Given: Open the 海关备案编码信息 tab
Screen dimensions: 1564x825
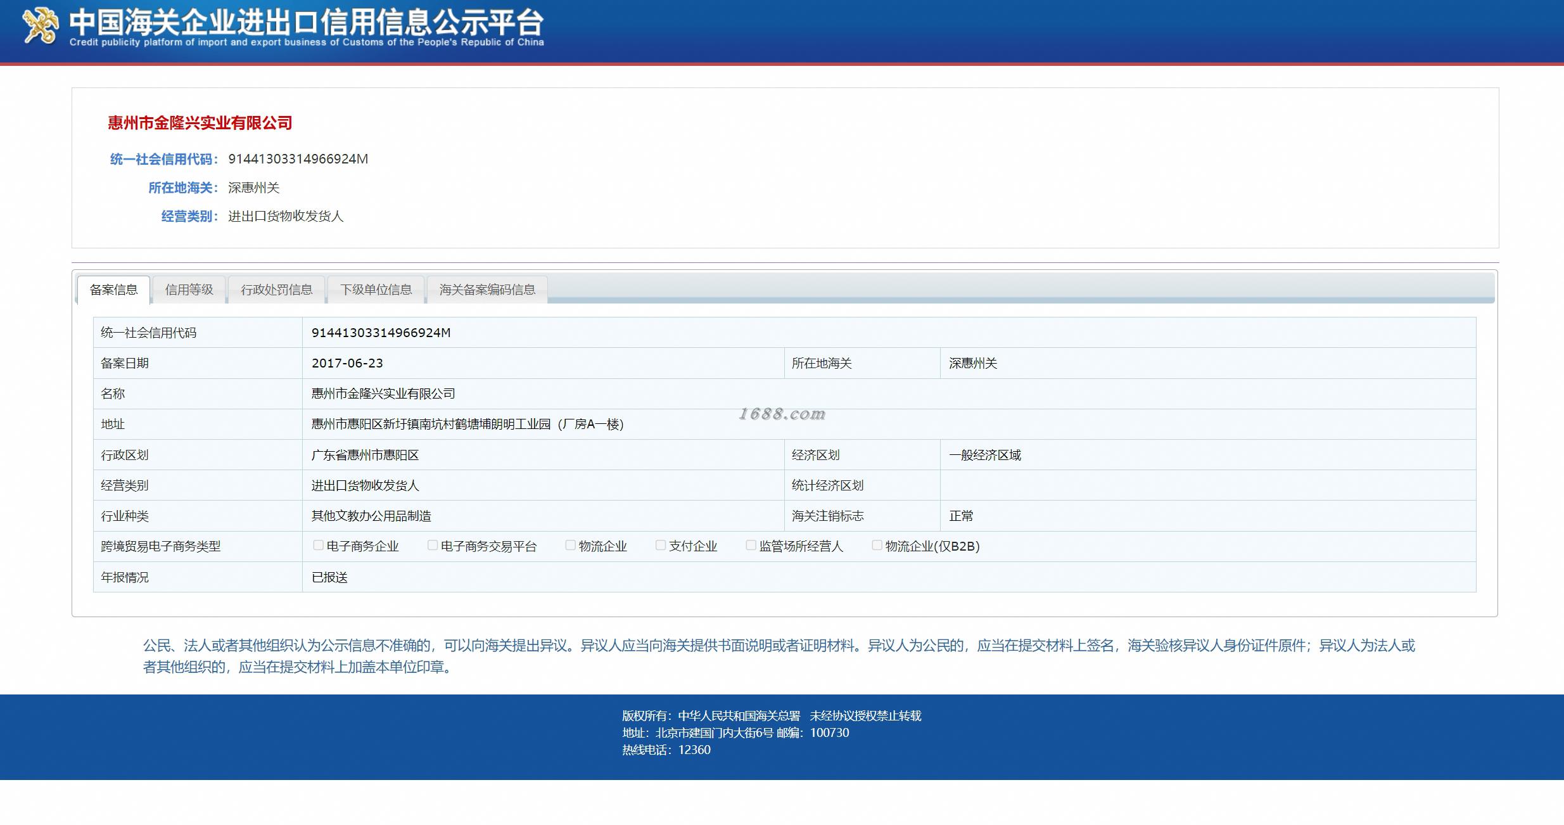Looking at the screenshot, I should [x=486, y=290].
